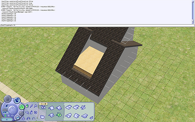This screenshot has width=195, height=122.
Task: Click console line mentioning TSAudioSoundInstance.cpp
Action: (x=17, y=8)
